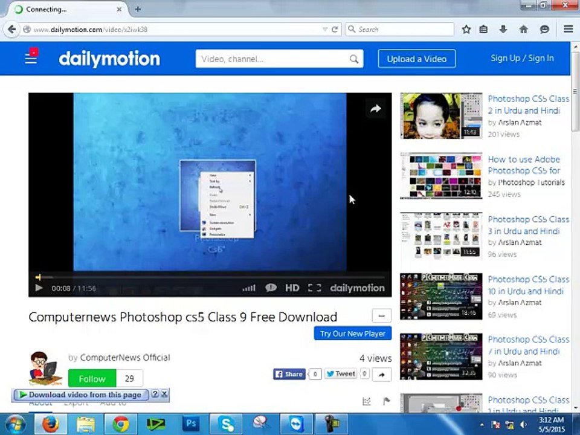580x435 pixels.
Task: Click the share arrow button next to Tweet
Action: pyautogui.click(x=381, y=375)
